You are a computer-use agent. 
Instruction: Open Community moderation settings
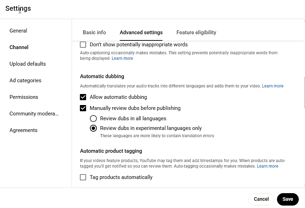pos(34,113)
